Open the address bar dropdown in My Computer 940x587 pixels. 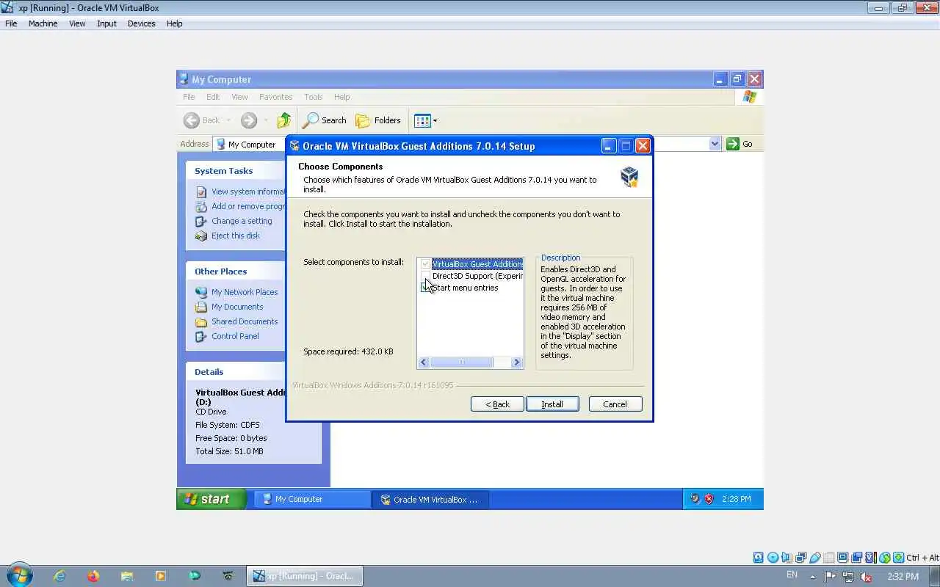(x=715, y=144)
